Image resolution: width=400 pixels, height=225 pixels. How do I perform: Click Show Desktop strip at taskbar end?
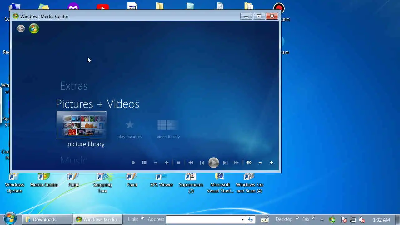[397, 219]
